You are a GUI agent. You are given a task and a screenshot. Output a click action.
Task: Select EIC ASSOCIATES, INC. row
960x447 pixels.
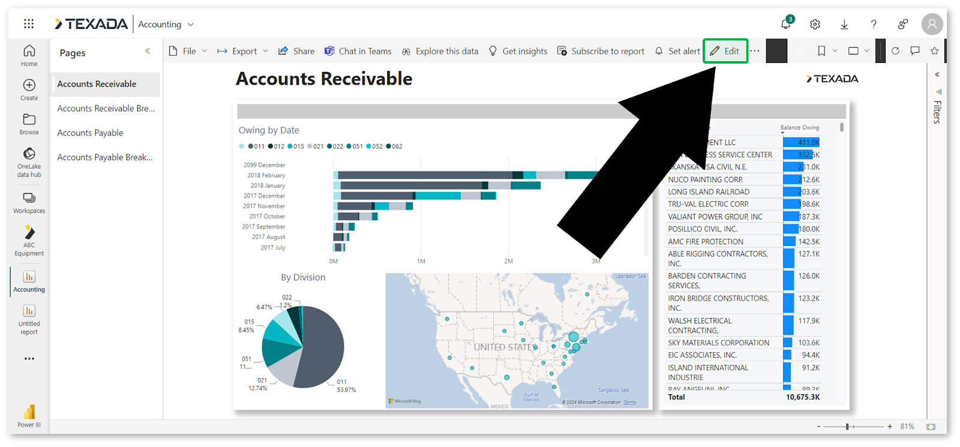tap(743, 355)
